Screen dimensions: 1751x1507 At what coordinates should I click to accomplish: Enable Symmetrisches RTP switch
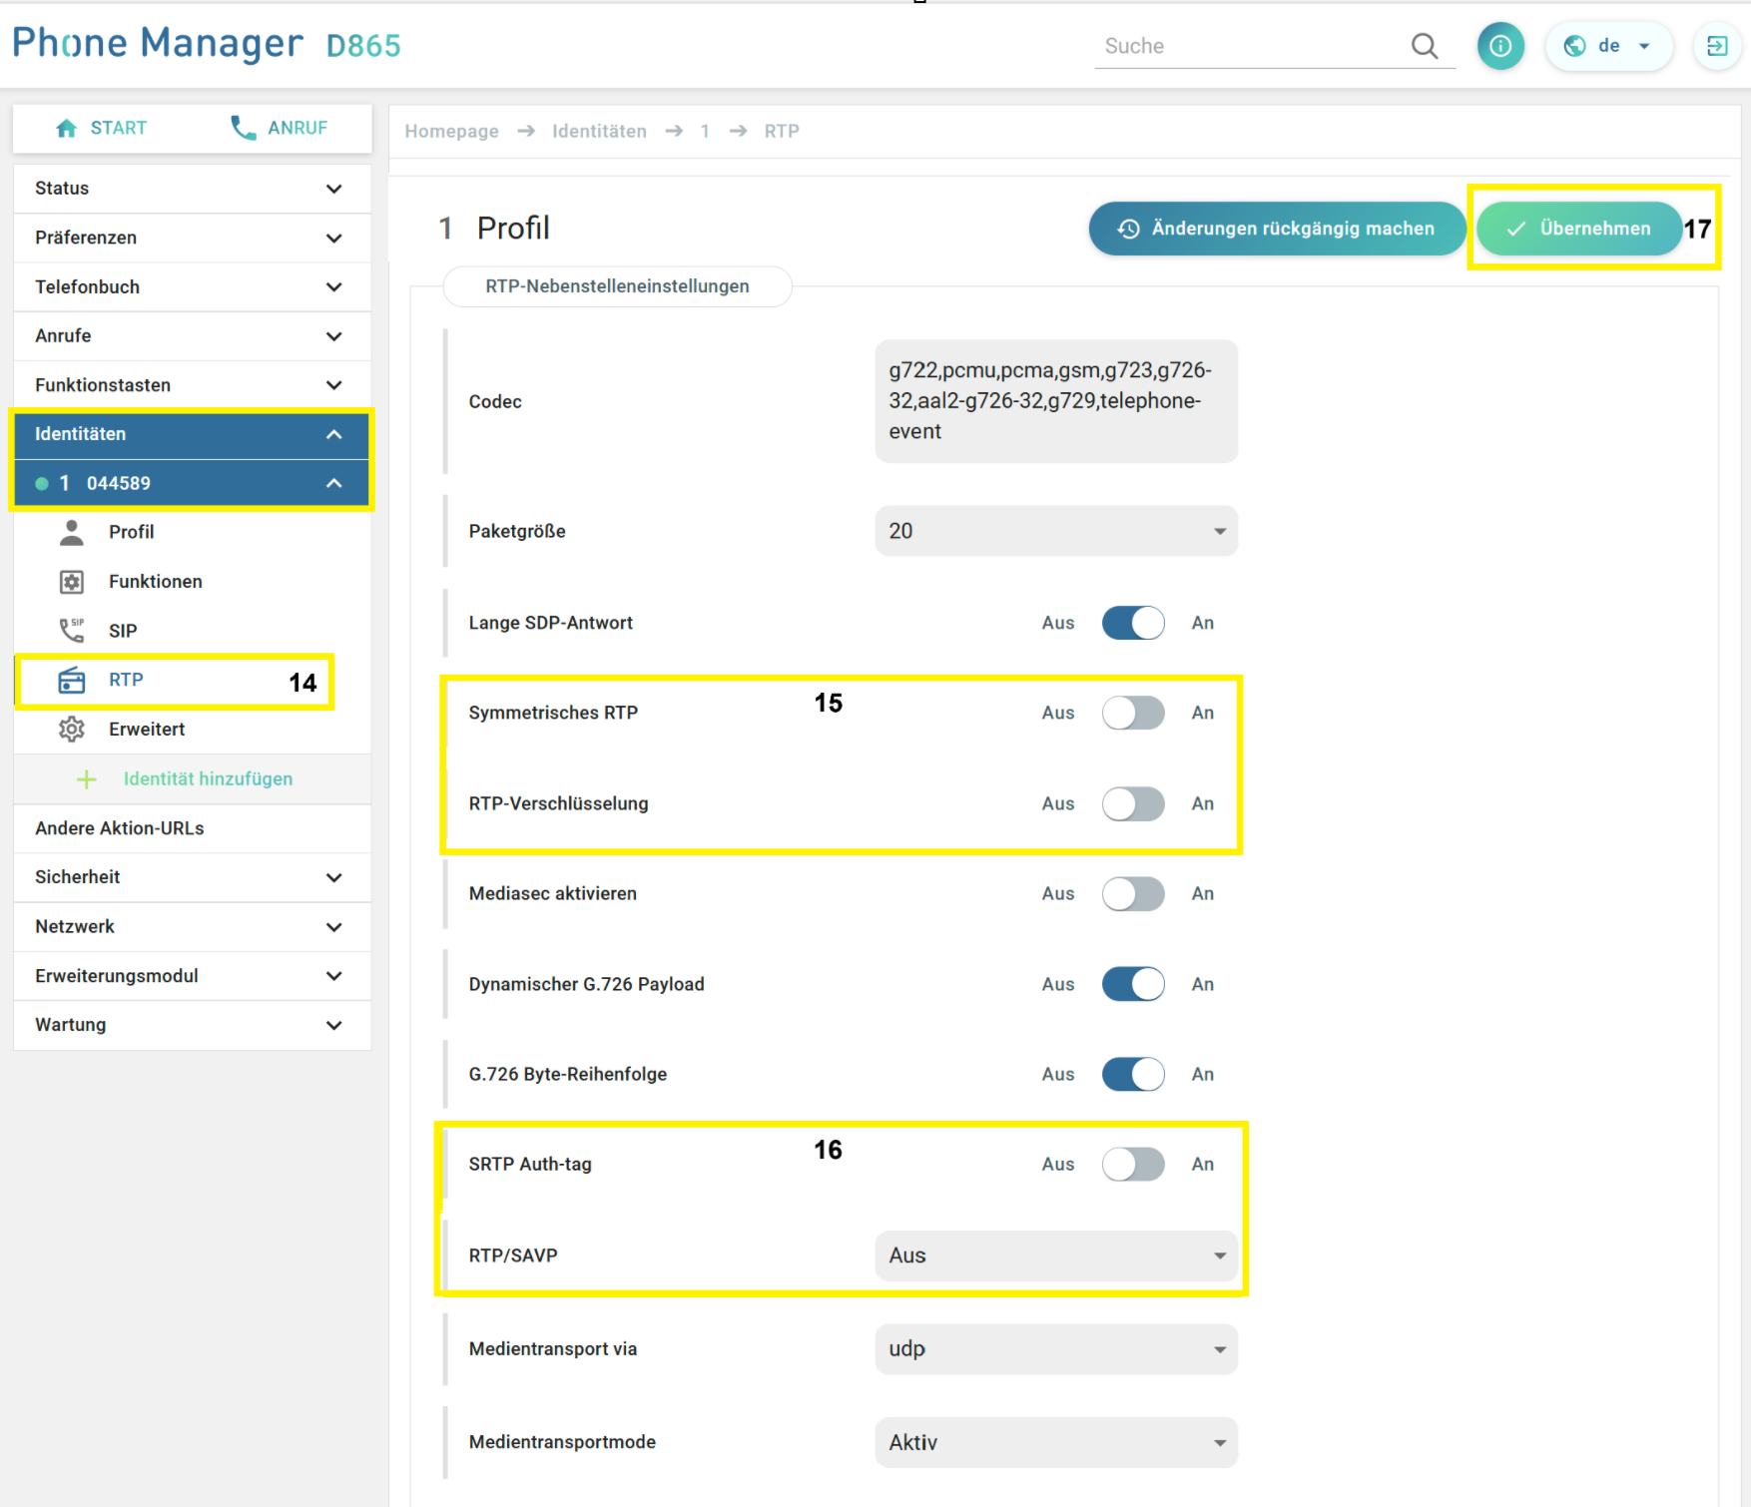[1133, 713]
